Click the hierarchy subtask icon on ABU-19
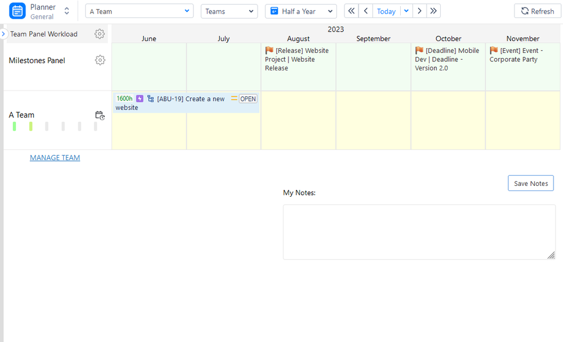The image size is (563, 342). [x=150, y=99]
